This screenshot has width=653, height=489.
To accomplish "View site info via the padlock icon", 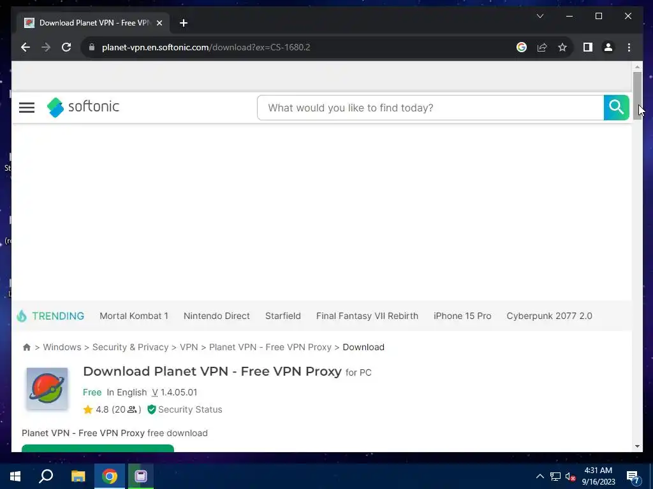I will tap(92, 47).
